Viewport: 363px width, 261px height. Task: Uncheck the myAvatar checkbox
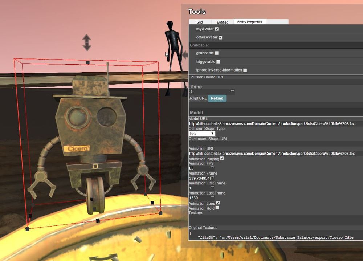(217, 29)
